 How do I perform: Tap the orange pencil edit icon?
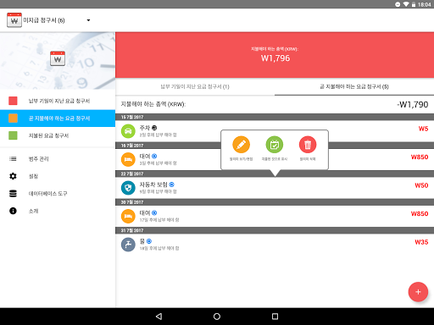(x=241, y=145)
